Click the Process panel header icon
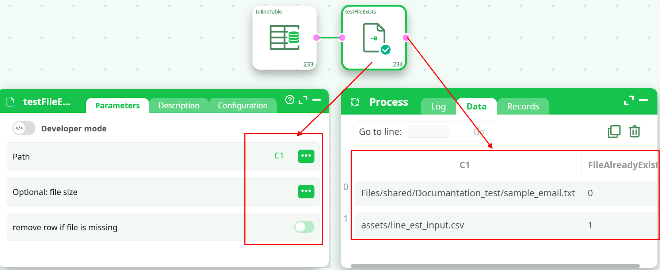 click(x=355, y=102)
